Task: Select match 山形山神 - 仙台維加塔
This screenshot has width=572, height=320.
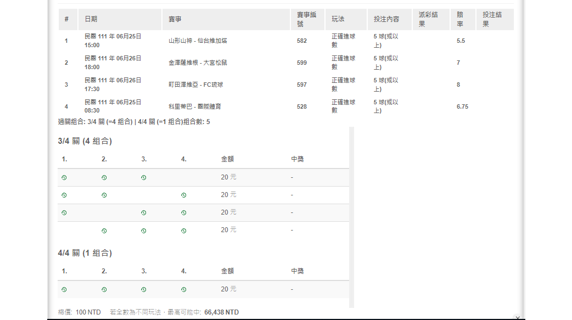Action: point(198,41)
